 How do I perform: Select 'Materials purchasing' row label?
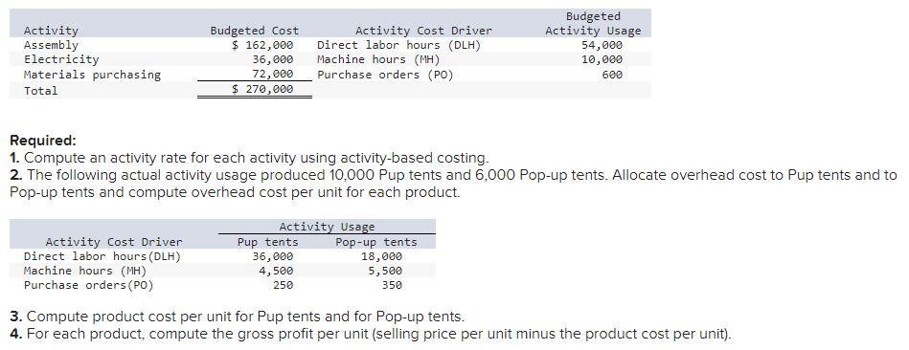[x=92, y=75]
